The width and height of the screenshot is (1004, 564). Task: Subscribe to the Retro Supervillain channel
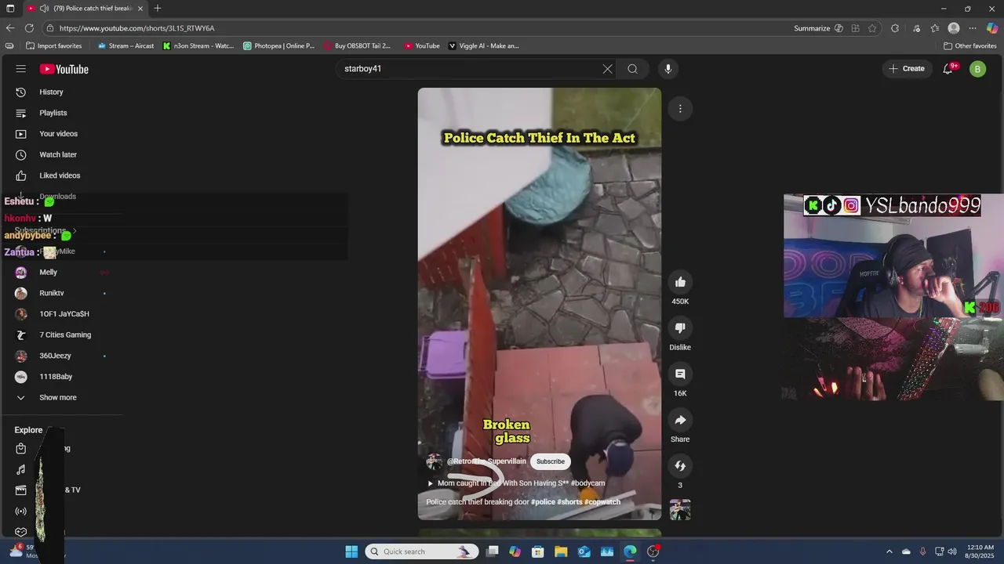pyautogui.click(x=551, y=461)
